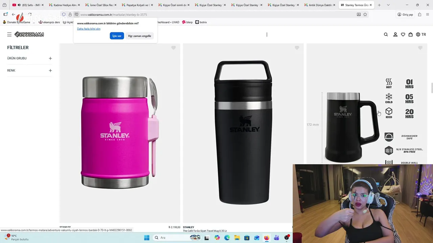
Task: Allow notifications with İzin ver
Action: [x=117, y=36]
